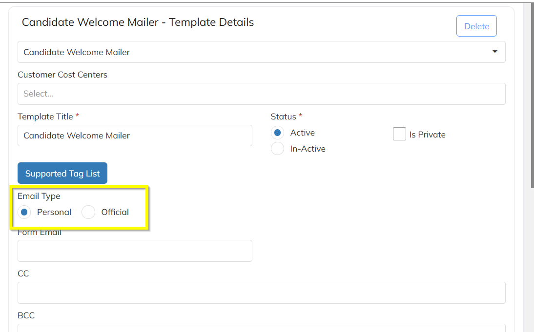Click the Template Title input field
534x332 pixels.
click(x=135, y=136)
